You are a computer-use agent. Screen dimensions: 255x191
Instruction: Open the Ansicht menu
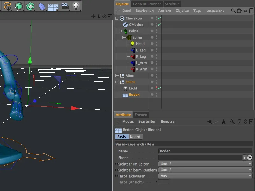coord(164,11)
